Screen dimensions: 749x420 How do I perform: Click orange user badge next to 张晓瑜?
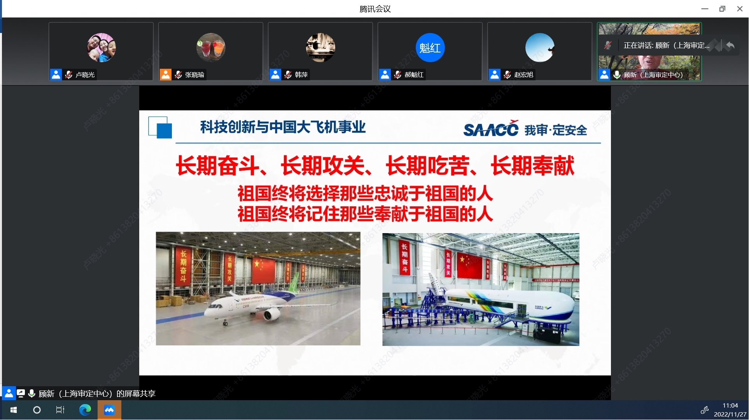[x=166, y=75]
